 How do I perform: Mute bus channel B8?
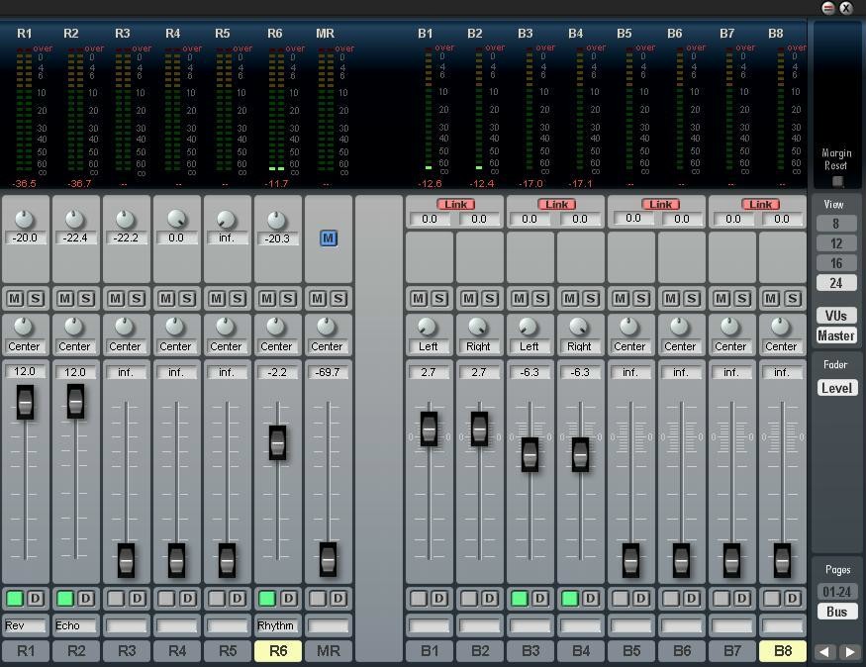(771, 298)
